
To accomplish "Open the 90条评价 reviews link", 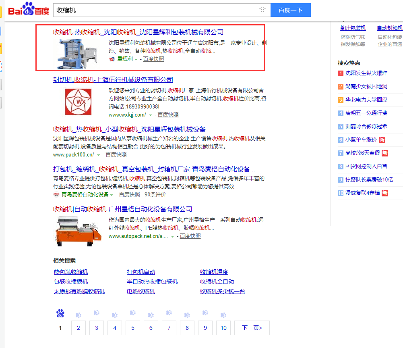I will coord(155,195).
